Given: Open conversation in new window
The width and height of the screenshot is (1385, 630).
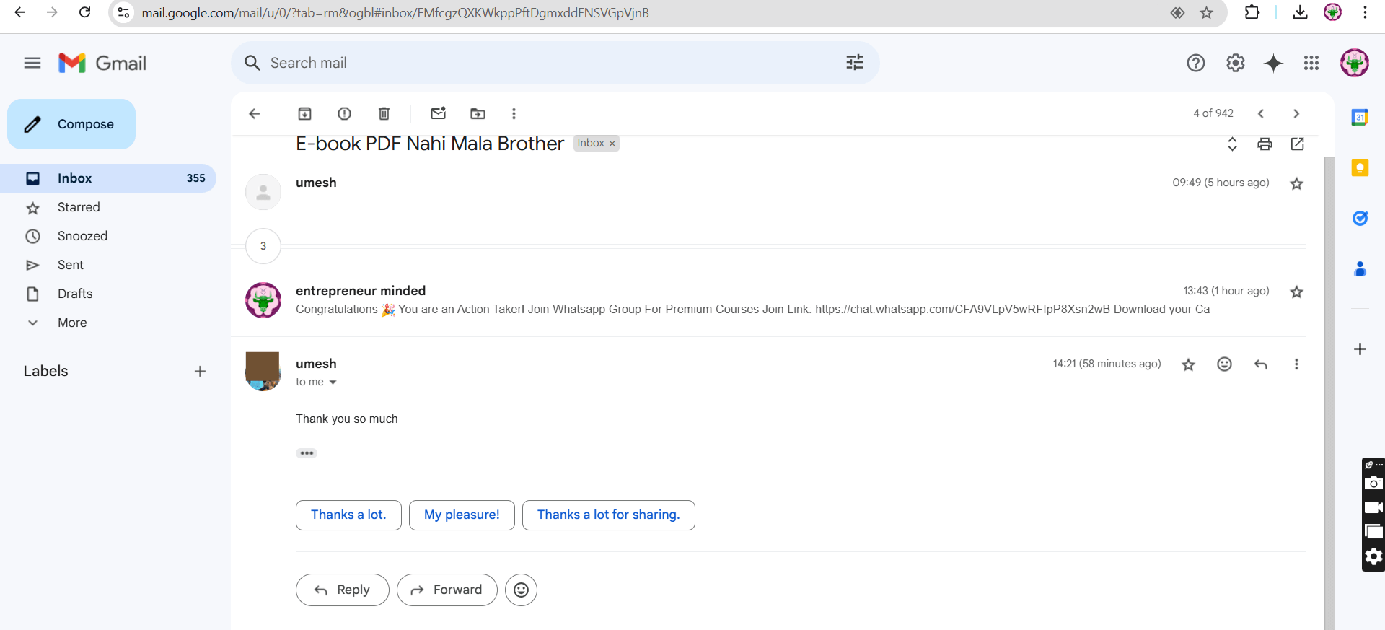Looking at the screenshot, I should [x=1297, y=144].
